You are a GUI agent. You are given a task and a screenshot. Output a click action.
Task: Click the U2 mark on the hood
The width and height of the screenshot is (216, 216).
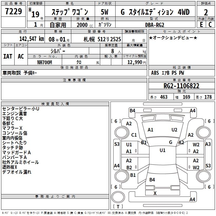pos(174,130)
